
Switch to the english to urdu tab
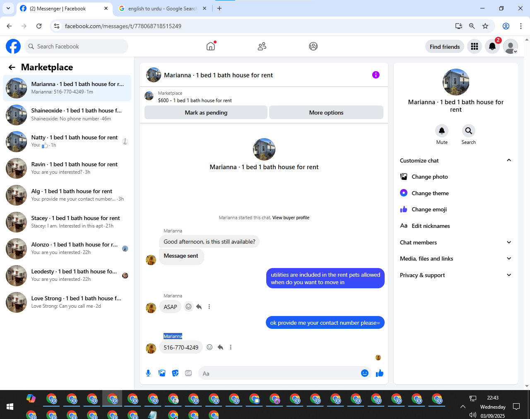pyautogui.click(x=163, y=8)
